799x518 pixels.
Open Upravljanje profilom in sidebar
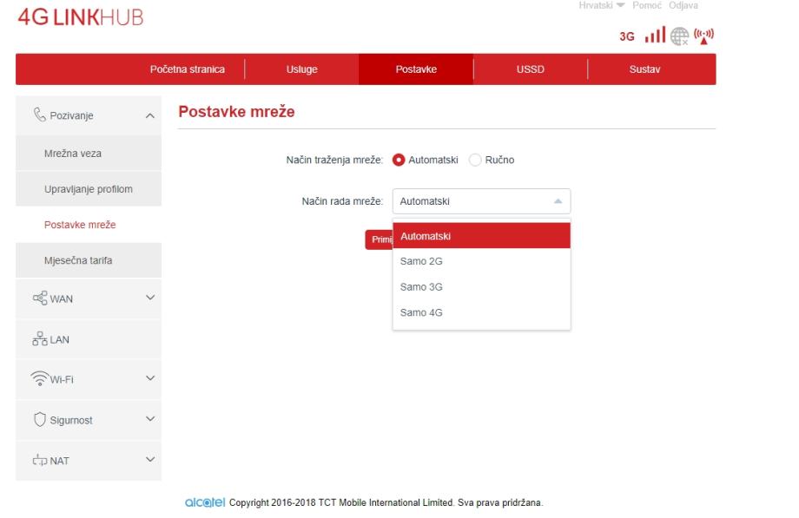click(89, 189)
